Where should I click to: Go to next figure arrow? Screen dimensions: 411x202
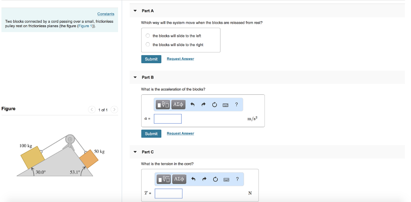click(114, 110)
